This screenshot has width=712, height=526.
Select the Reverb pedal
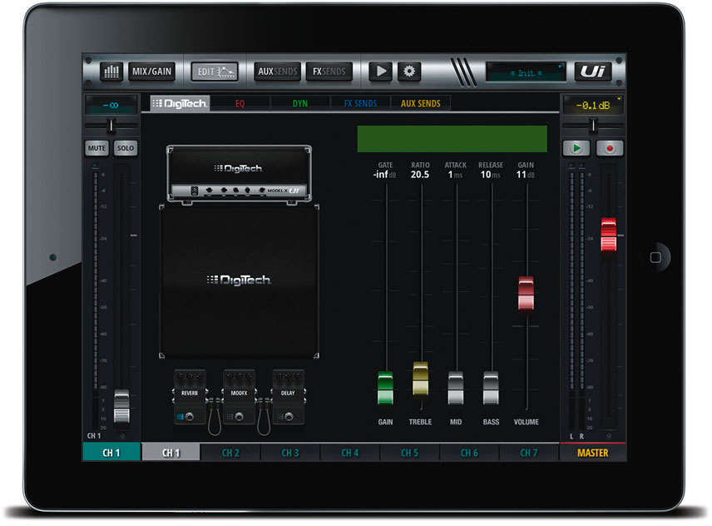pyautogui.click(x=190, y=398)
